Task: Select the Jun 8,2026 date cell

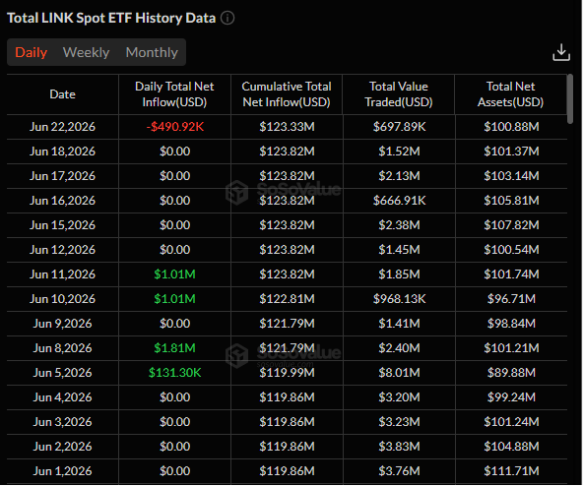Action: [x=62, y=348]
